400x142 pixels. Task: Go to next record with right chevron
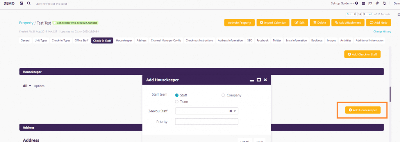[364, 14]
